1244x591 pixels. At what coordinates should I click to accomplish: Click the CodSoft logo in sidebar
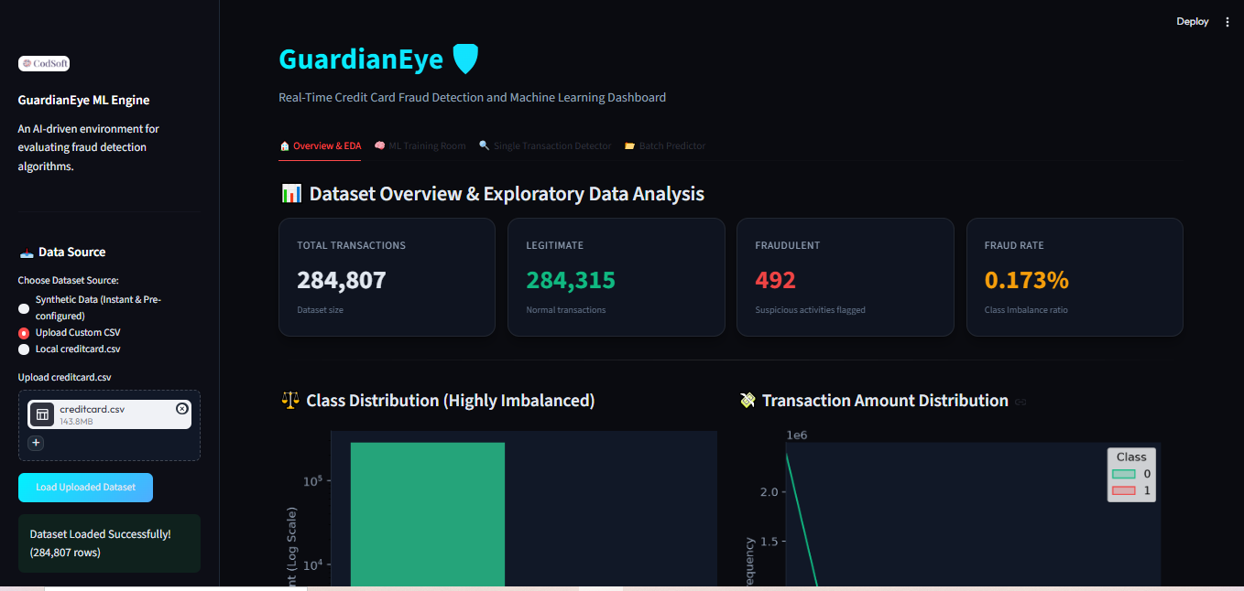44,63
